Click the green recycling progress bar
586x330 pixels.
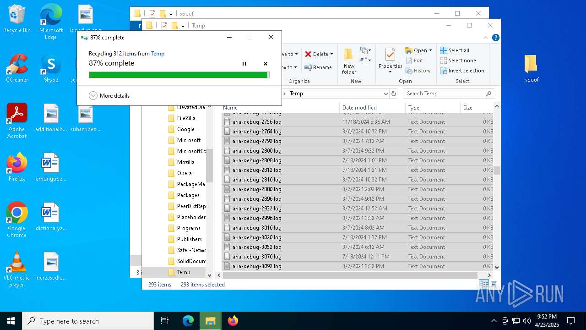point(179,75)
